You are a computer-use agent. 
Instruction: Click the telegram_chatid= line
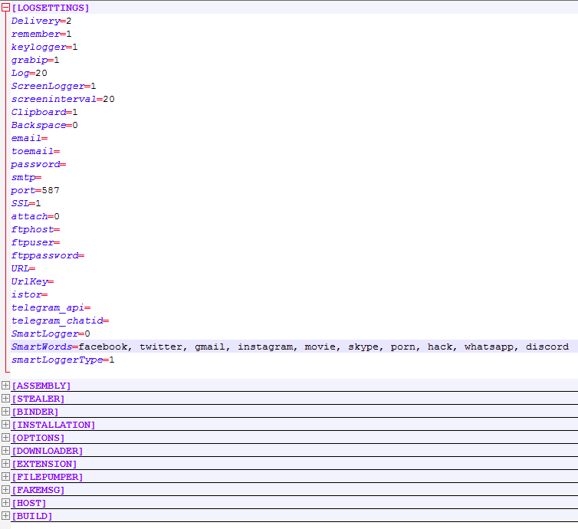(60, 320)
